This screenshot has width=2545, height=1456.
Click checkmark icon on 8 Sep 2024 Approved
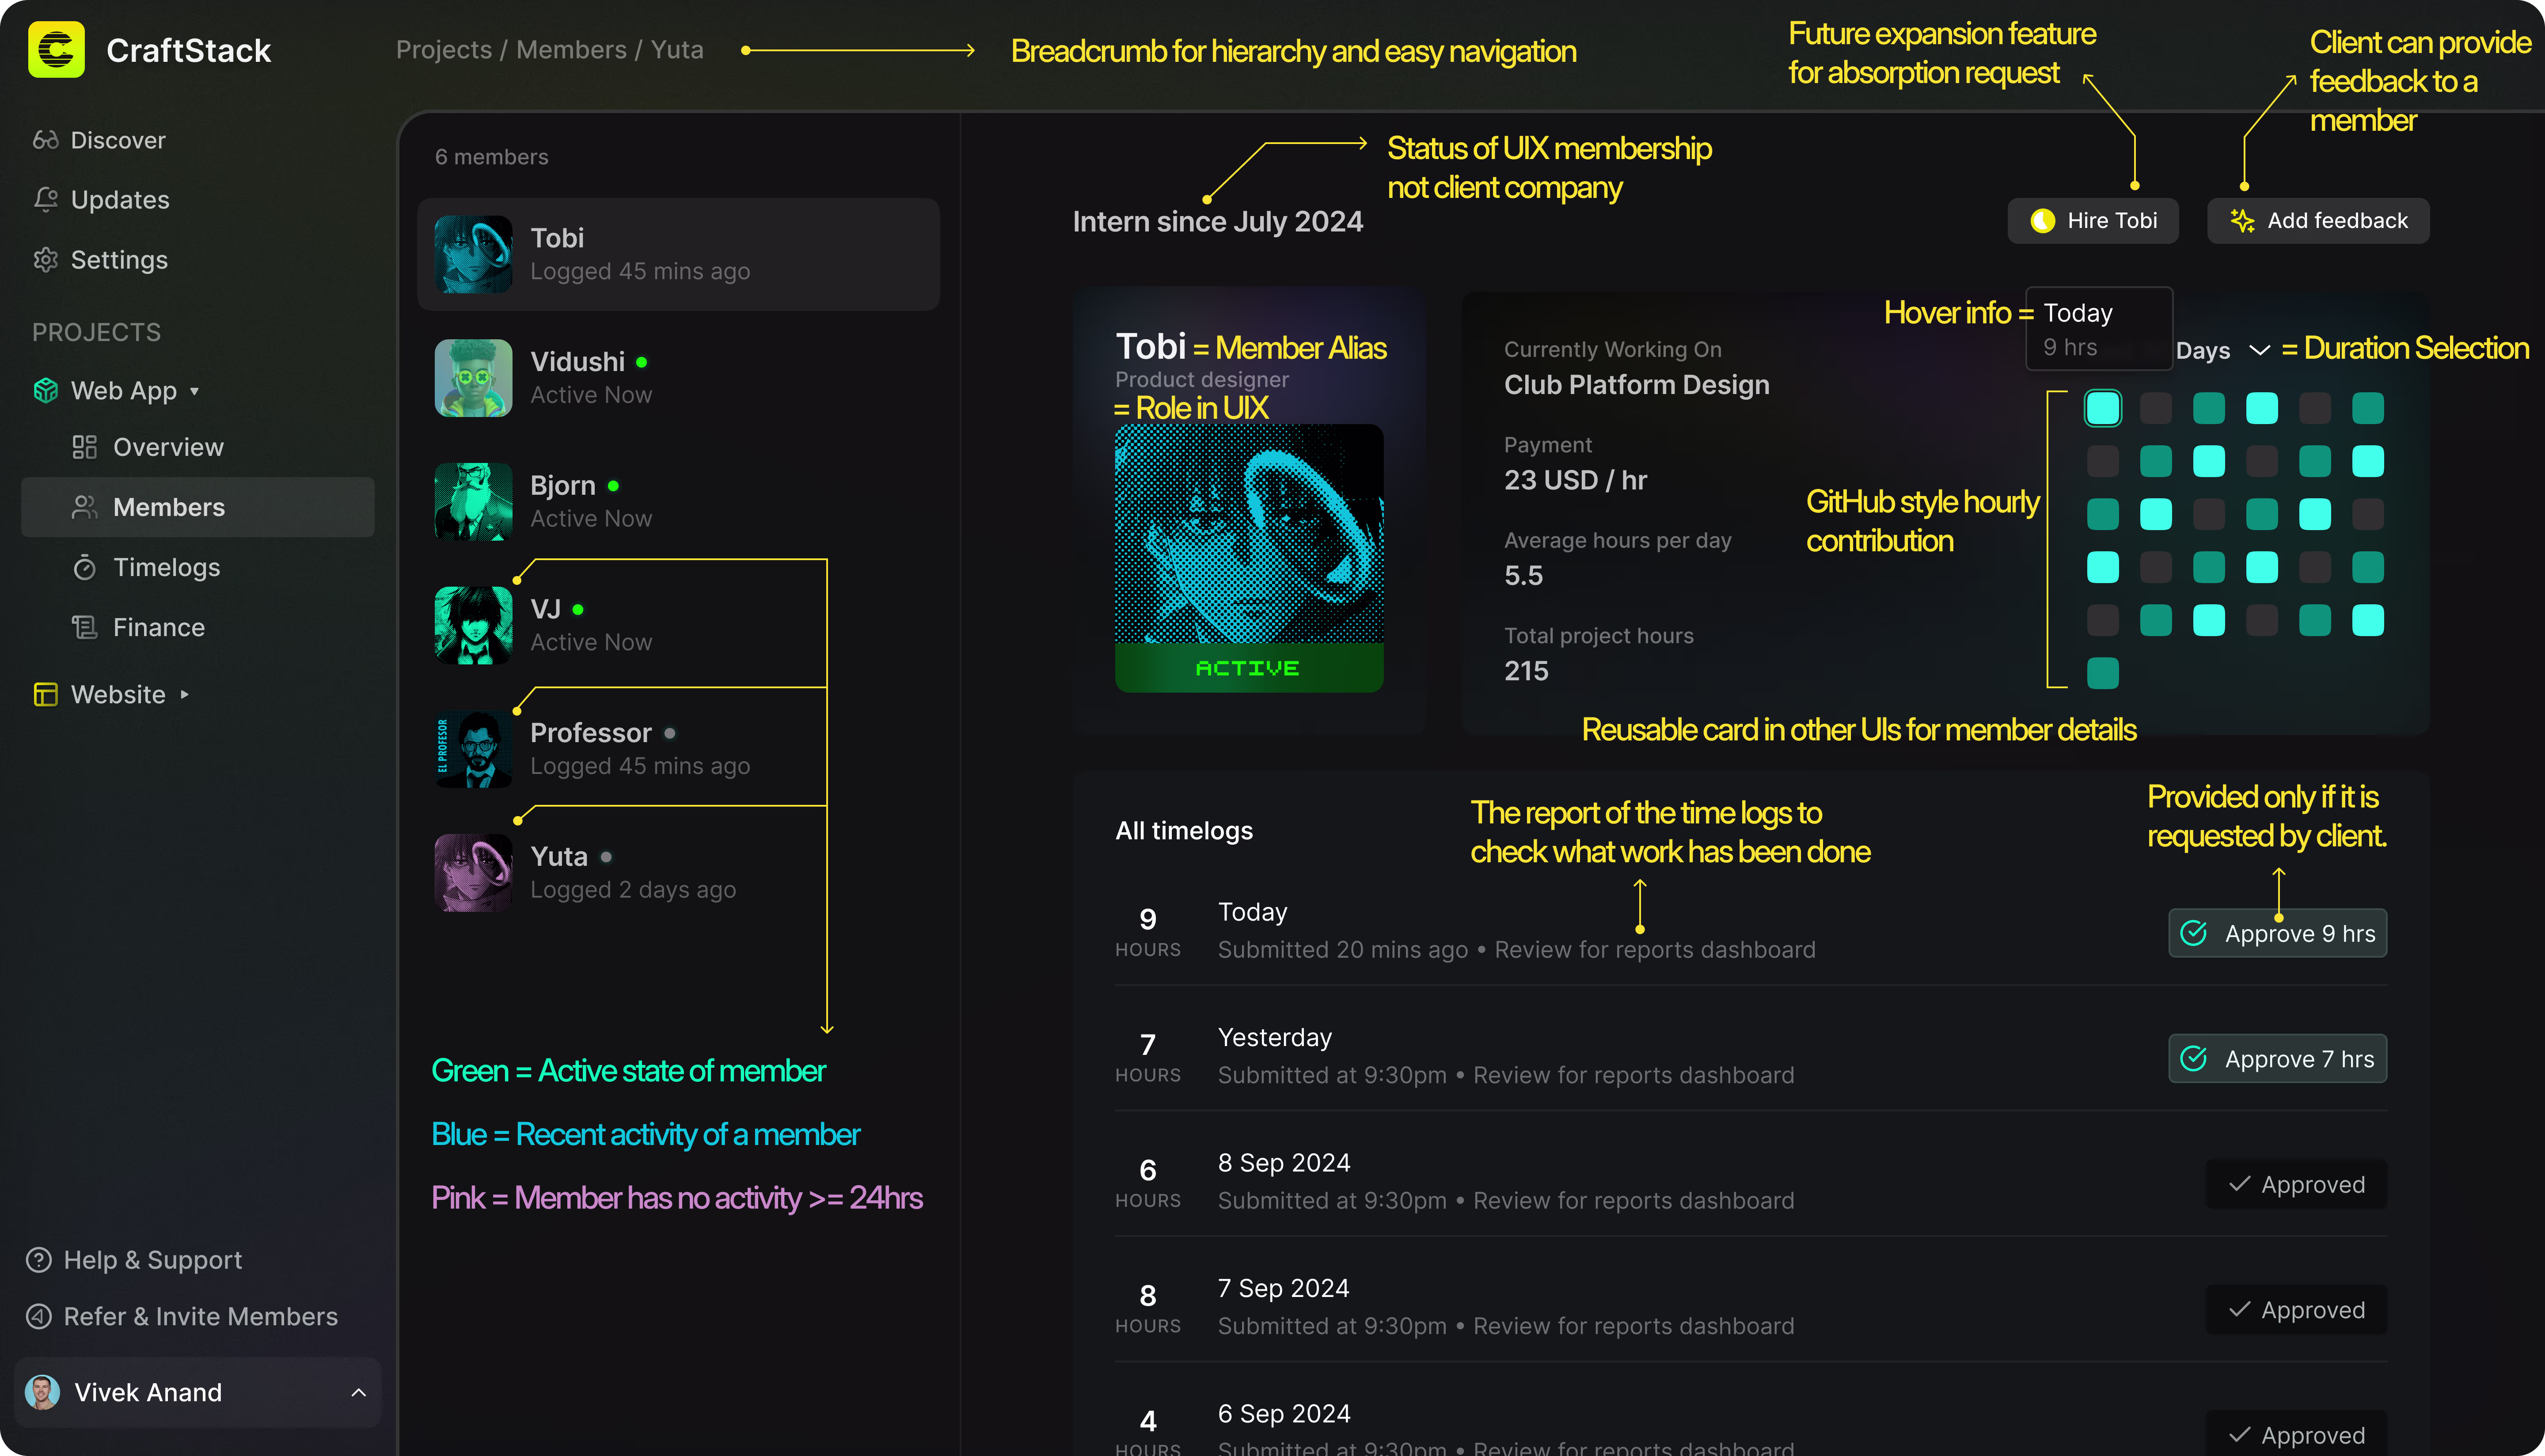coord(2240,1184)
